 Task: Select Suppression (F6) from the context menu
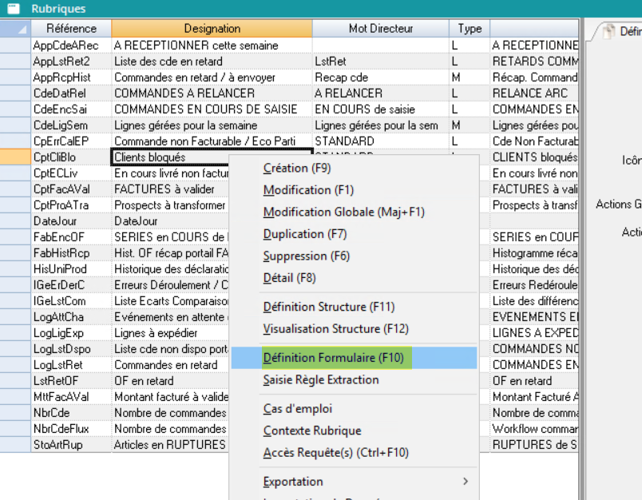pos(307,256)
